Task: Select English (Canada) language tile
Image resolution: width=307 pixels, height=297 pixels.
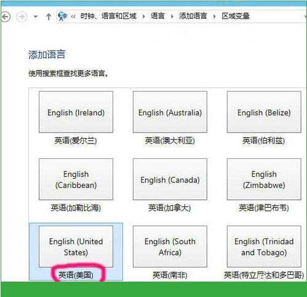Action: coord(170,179)
